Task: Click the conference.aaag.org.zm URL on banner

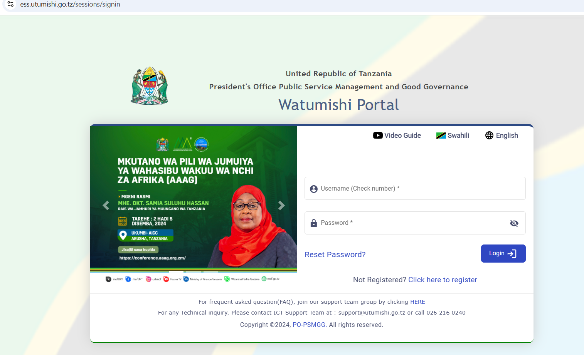Action: (153, 258)
